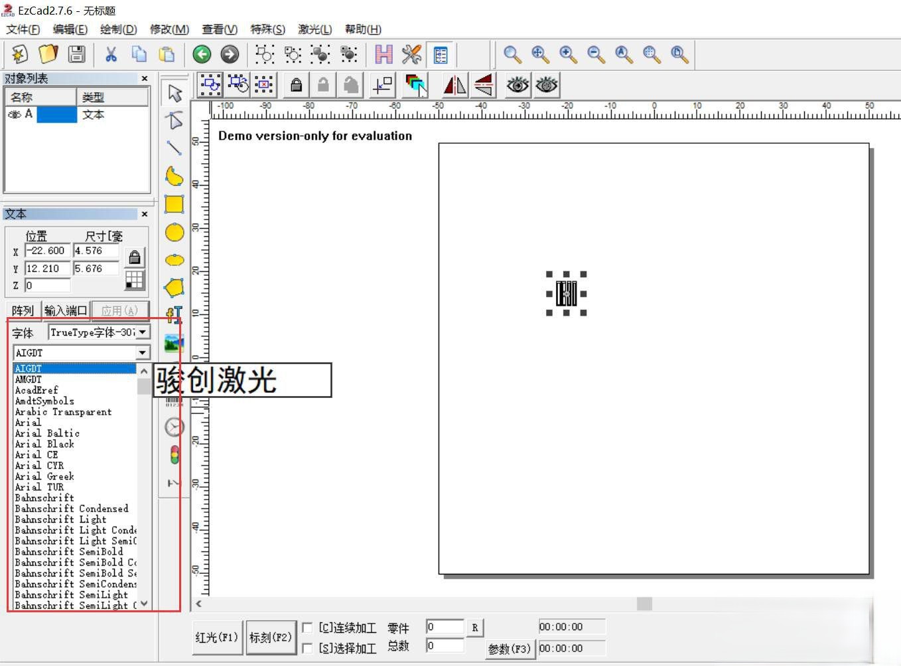The width and height of the screenshot is (901, 666).
Task: Click the zoom in plus magnifier
Action: [x=567, y=54]
